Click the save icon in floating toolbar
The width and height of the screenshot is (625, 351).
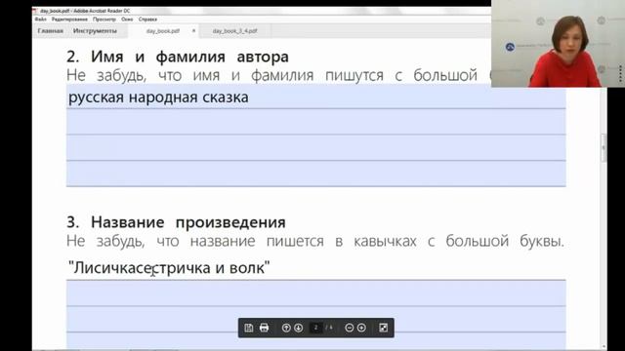coord(249,328)
